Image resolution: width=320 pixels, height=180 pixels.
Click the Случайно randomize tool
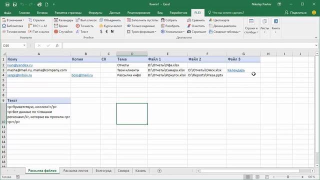63,31
